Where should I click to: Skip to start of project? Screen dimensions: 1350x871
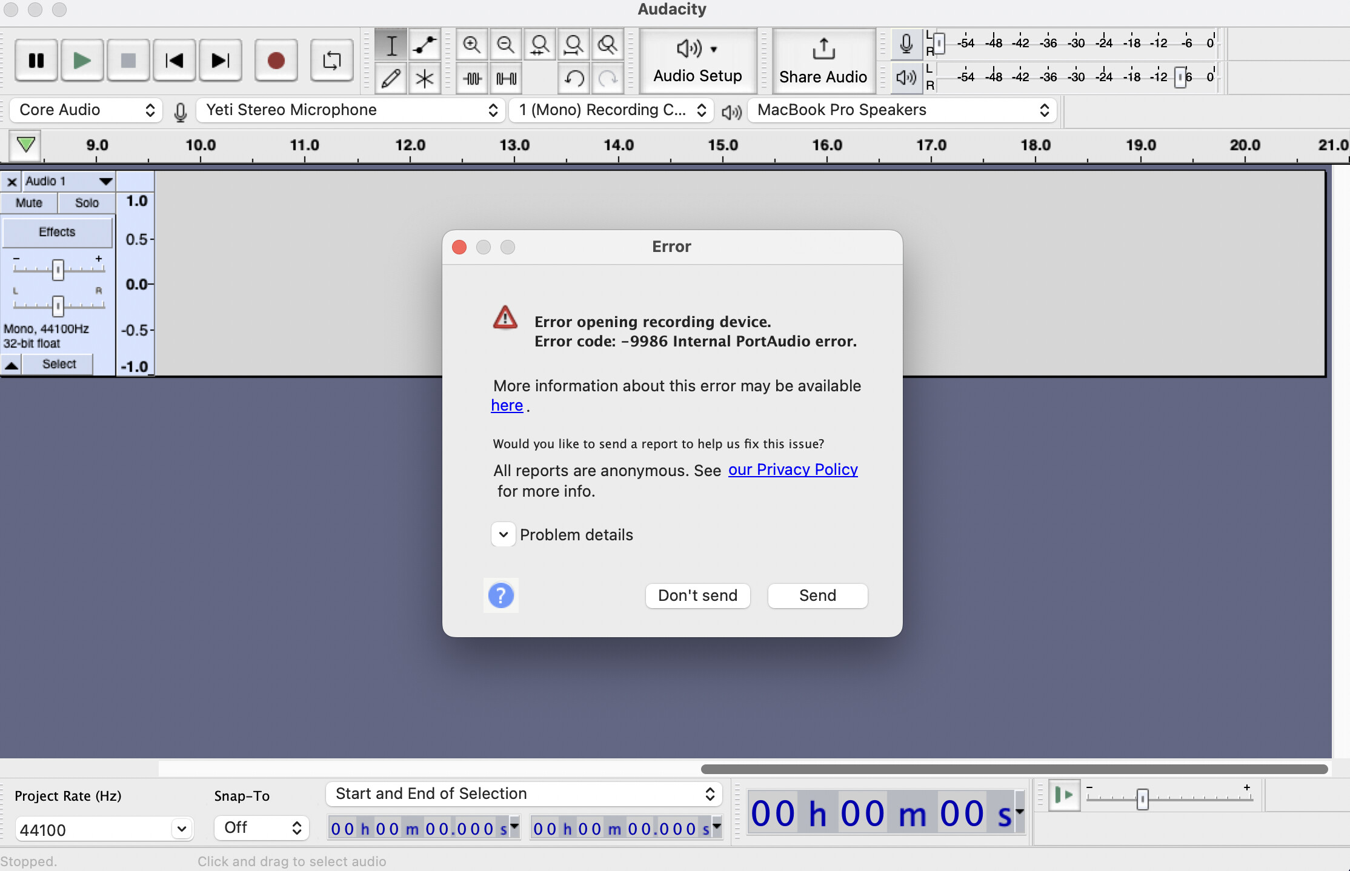coord(174,61)
